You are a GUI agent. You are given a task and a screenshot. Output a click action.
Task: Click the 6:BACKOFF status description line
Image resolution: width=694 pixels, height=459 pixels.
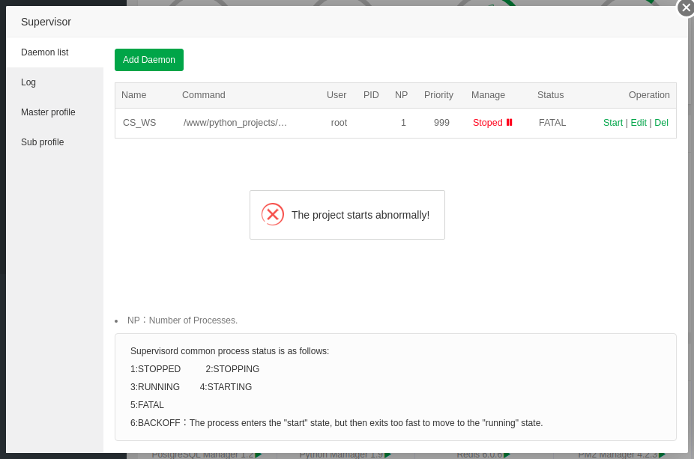pos(337,423)
